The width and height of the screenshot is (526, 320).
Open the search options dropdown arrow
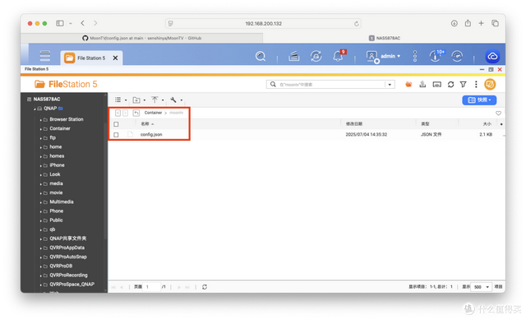(390, 85)
